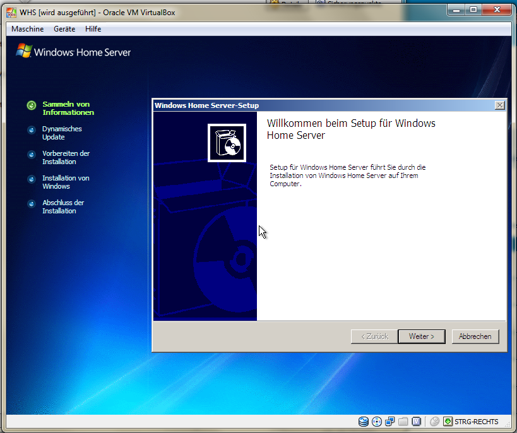Click the STRG-RECHTS host key label
Screen dimensions: 517x433
477,422
